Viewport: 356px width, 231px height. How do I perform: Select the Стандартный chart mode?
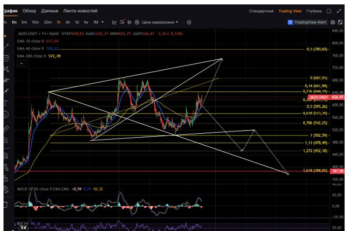point(261,11)
